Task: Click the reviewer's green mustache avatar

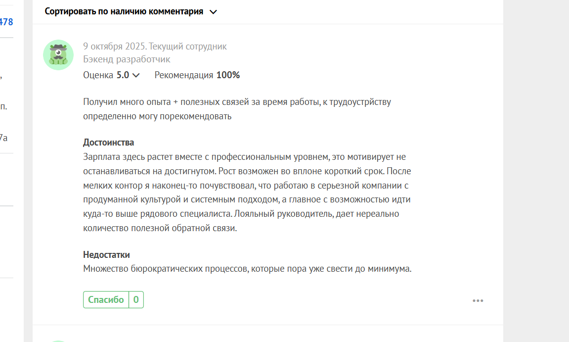Action: pos(58,54)
